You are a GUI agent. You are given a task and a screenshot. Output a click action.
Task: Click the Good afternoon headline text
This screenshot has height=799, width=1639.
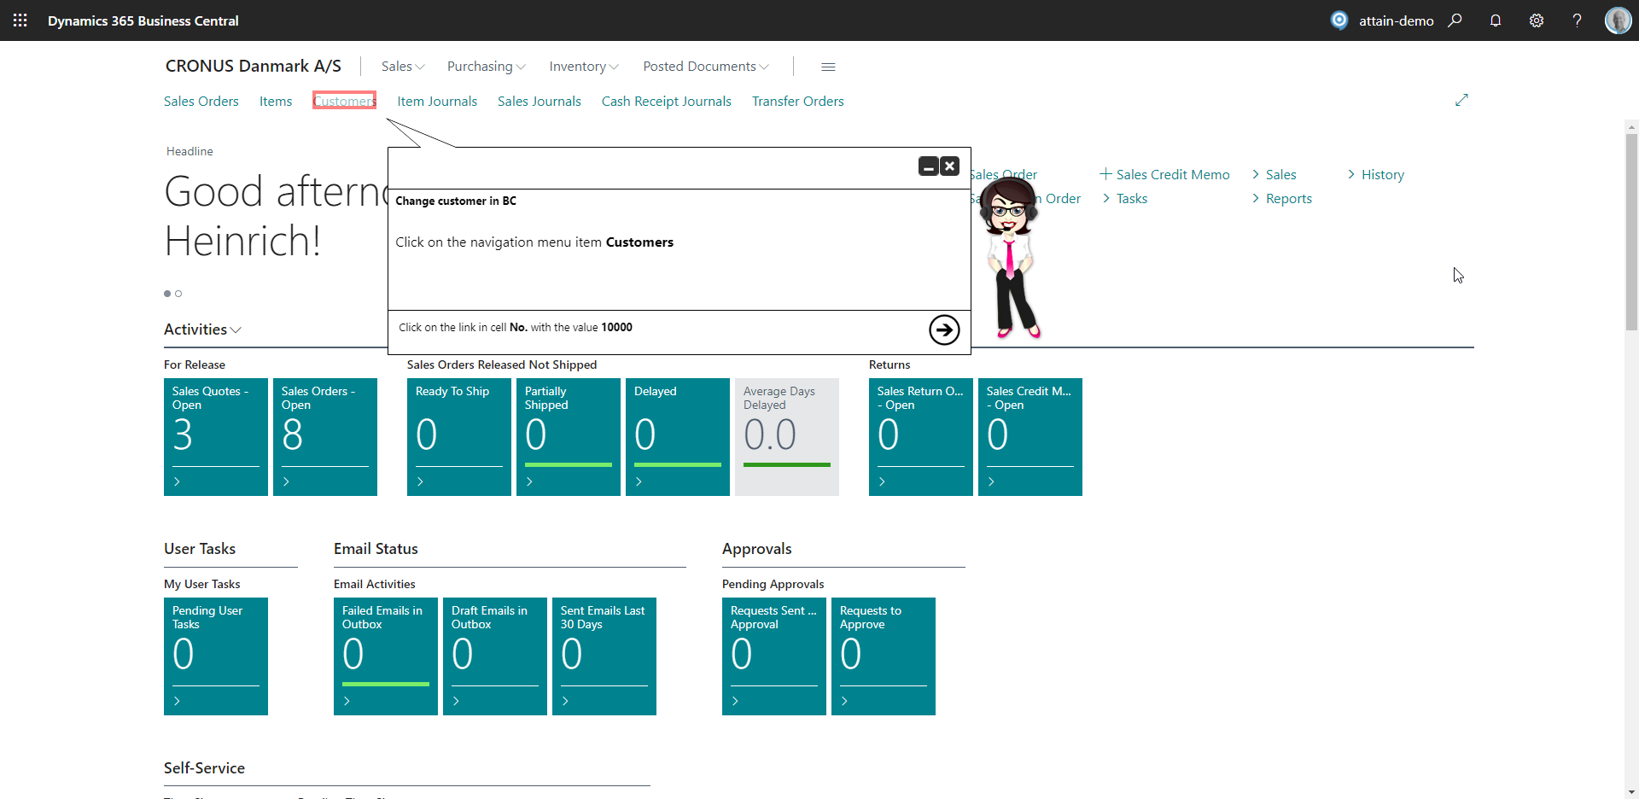coord(276,216)
